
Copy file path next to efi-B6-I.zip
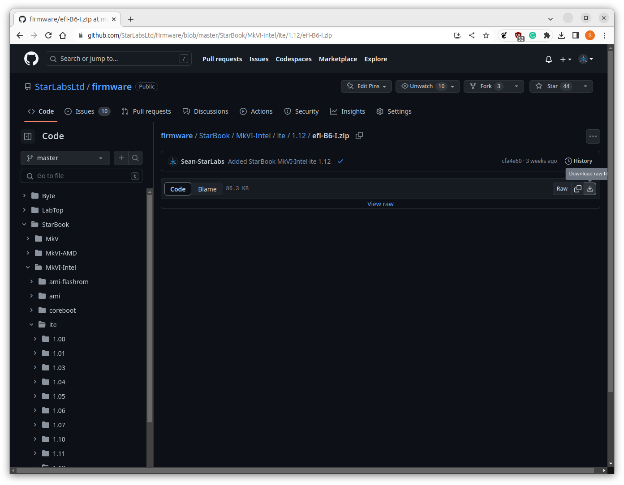(x=359, y=136)
